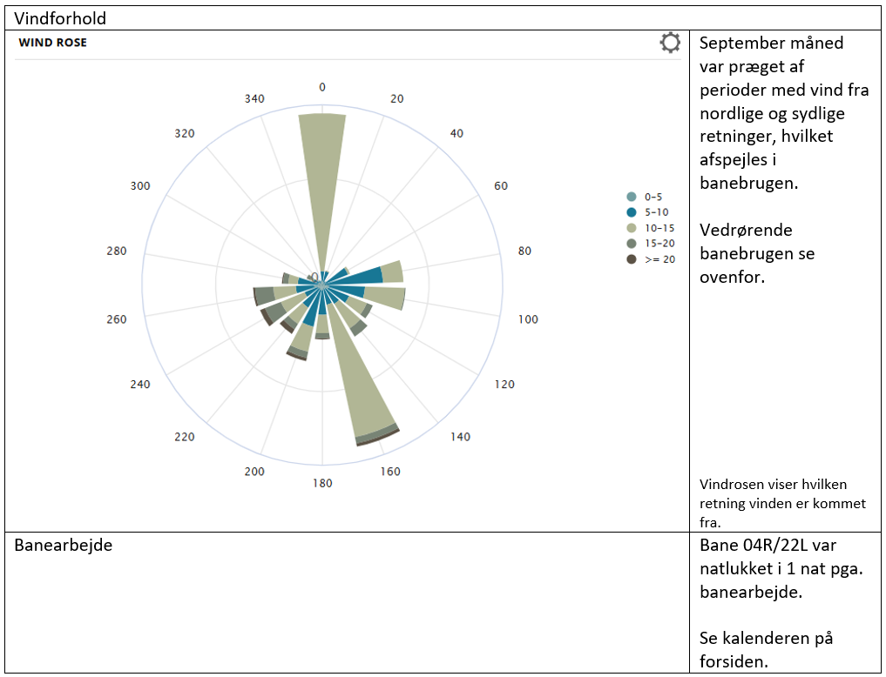Screen dimensions: 886x677
Task: Select the large north bar at 0 degrees
Action: click(x=322, y=174)
